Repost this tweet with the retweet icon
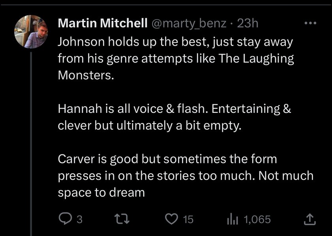This screenshot has width=332, height=236. click(x=124, y=219)
